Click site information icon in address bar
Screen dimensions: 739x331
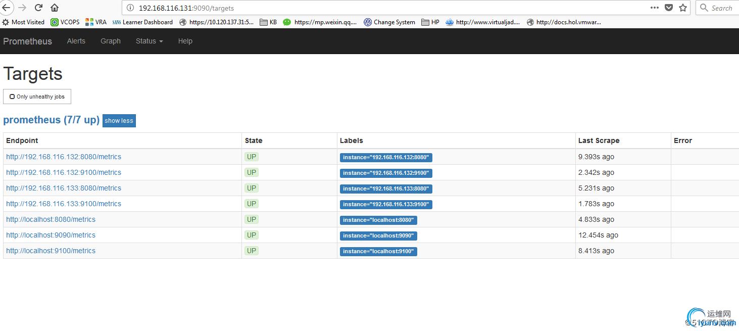(x=130, y=8)
